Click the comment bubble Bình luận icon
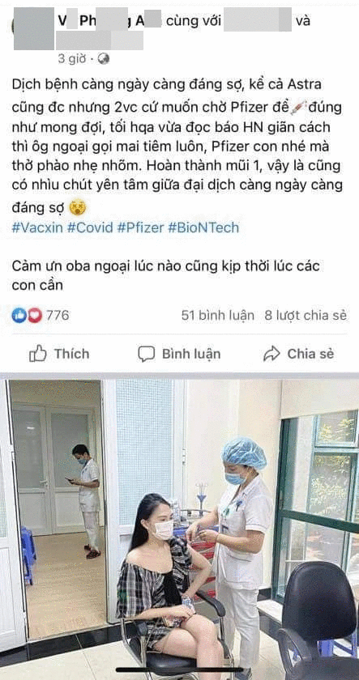Screen dimensions: 359x680 (x=147, y=354)
